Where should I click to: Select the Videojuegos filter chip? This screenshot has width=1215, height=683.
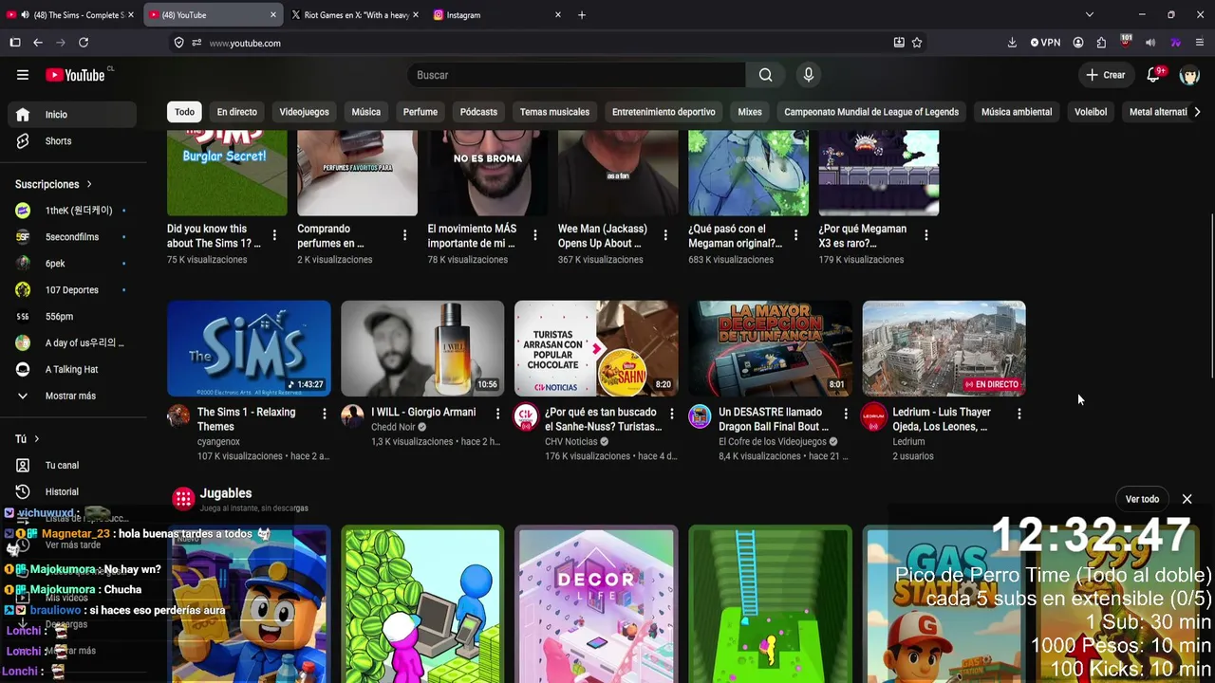304,112
